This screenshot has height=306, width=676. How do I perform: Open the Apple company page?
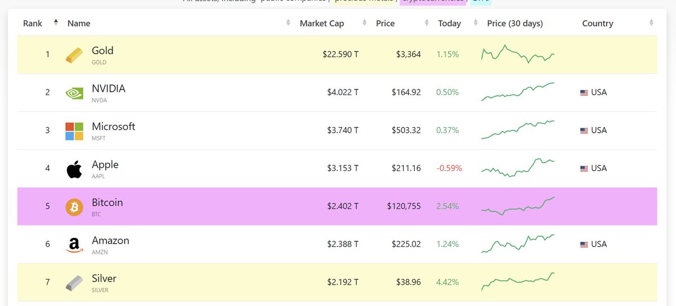coord(105,164)
